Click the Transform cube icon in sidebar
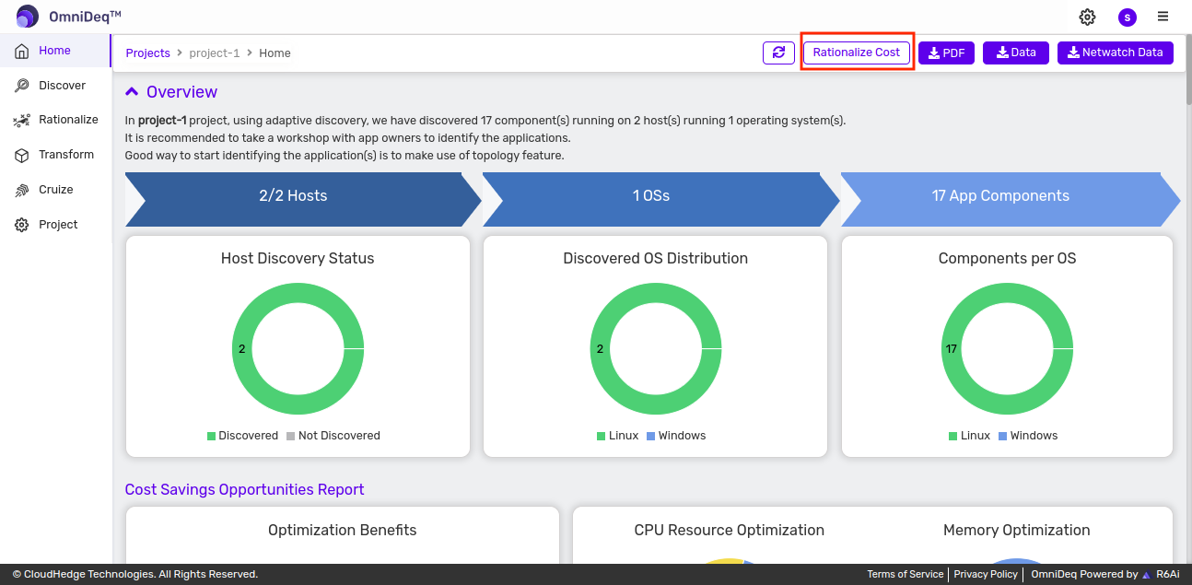 point(22,155)
